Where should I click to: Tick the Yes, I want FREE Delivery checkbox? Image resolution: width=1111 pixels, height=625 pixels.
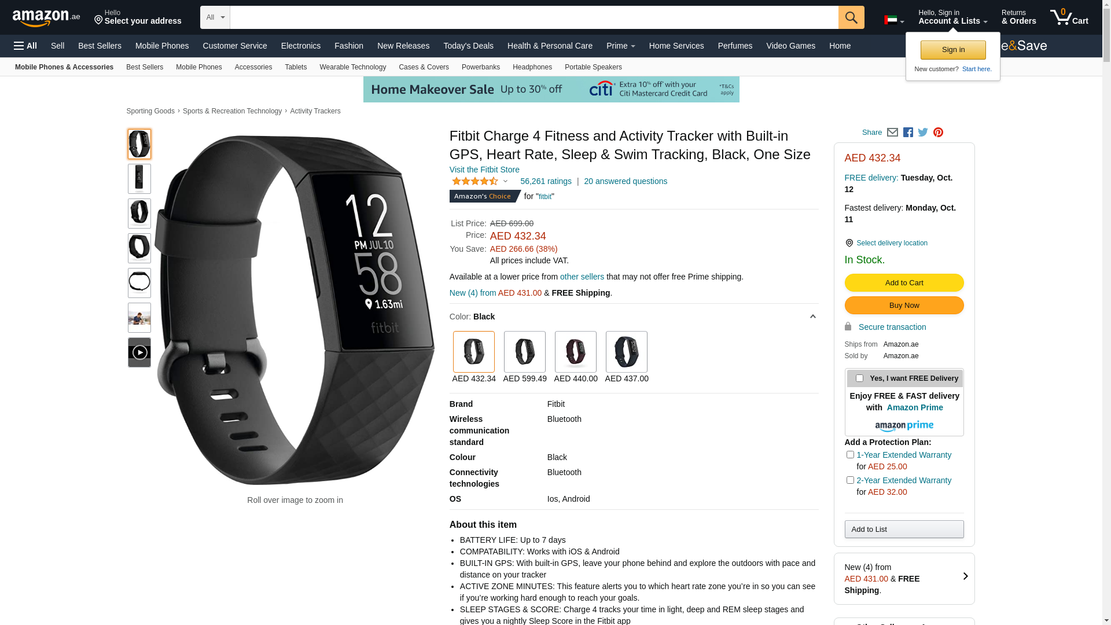[x=859, y=378]
